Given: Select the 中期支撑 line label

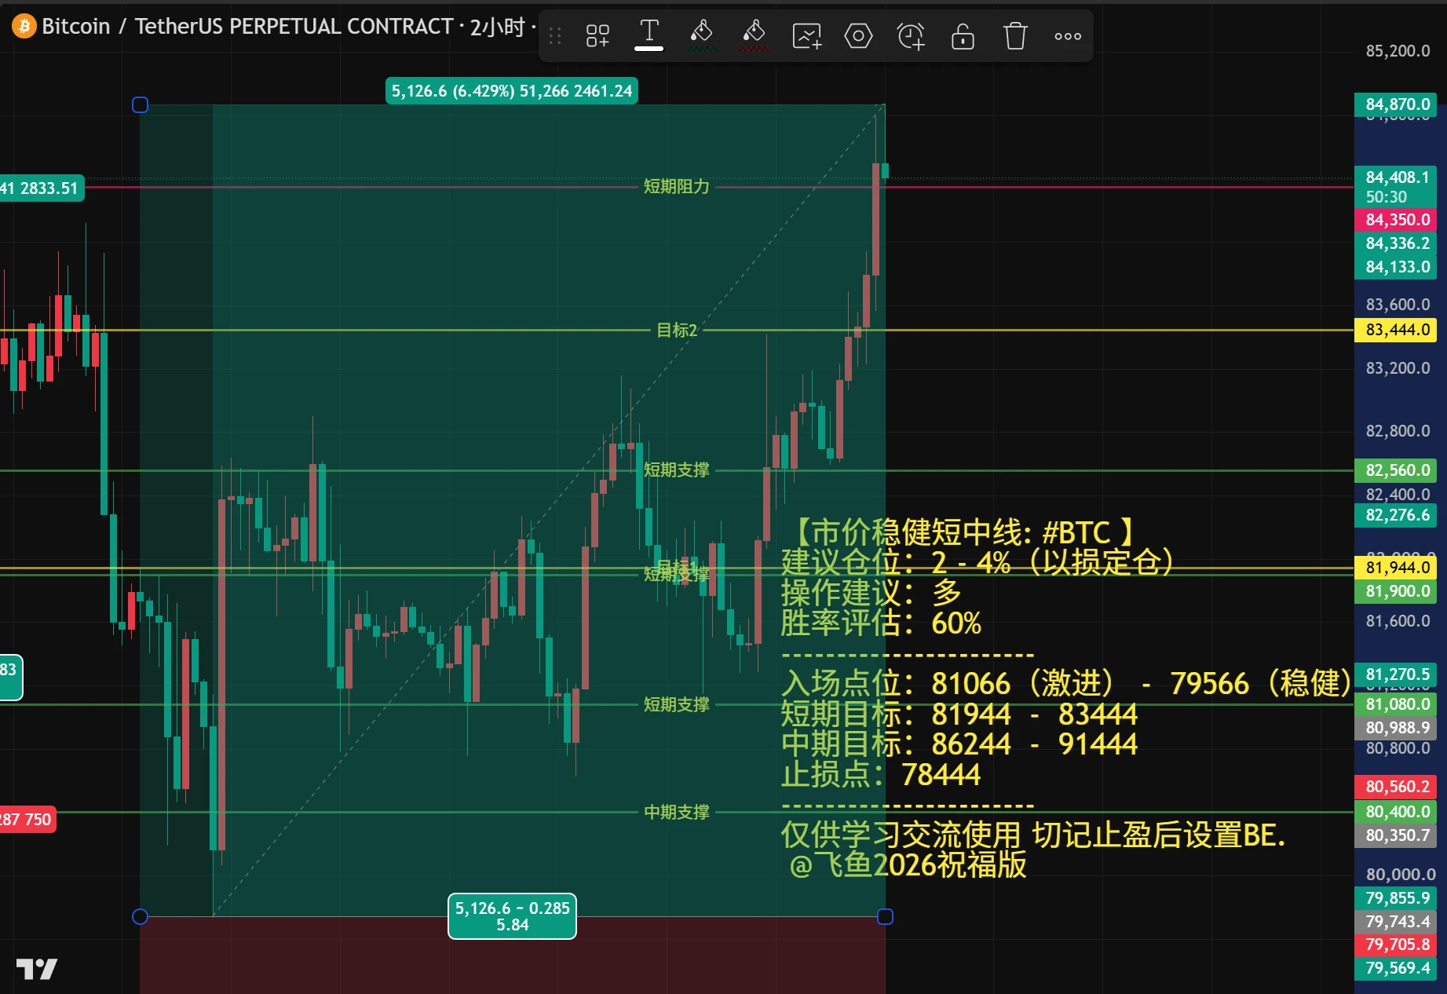Looking at the screenshot, I should [676, 812].
